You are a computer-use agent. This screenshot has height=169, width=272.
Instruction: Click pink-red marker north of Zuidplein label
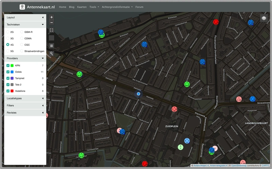pos(174,109)
